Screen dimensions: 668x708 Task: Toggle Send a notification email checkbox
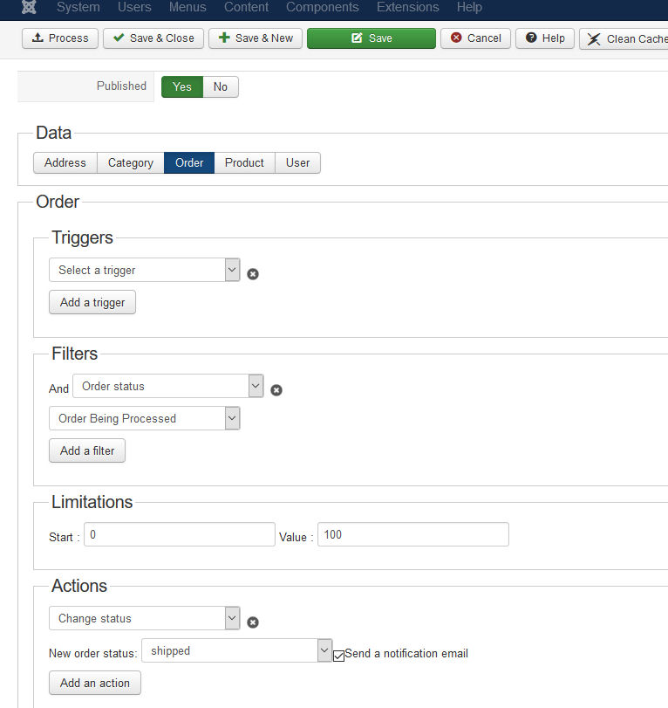tap(338, 656)
